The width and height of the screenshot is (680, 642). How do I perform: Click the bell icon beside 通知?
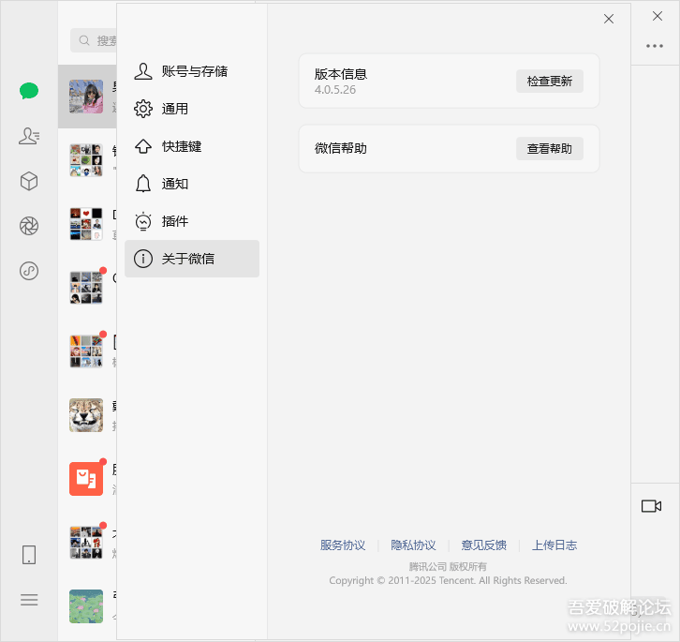[143, 184]
